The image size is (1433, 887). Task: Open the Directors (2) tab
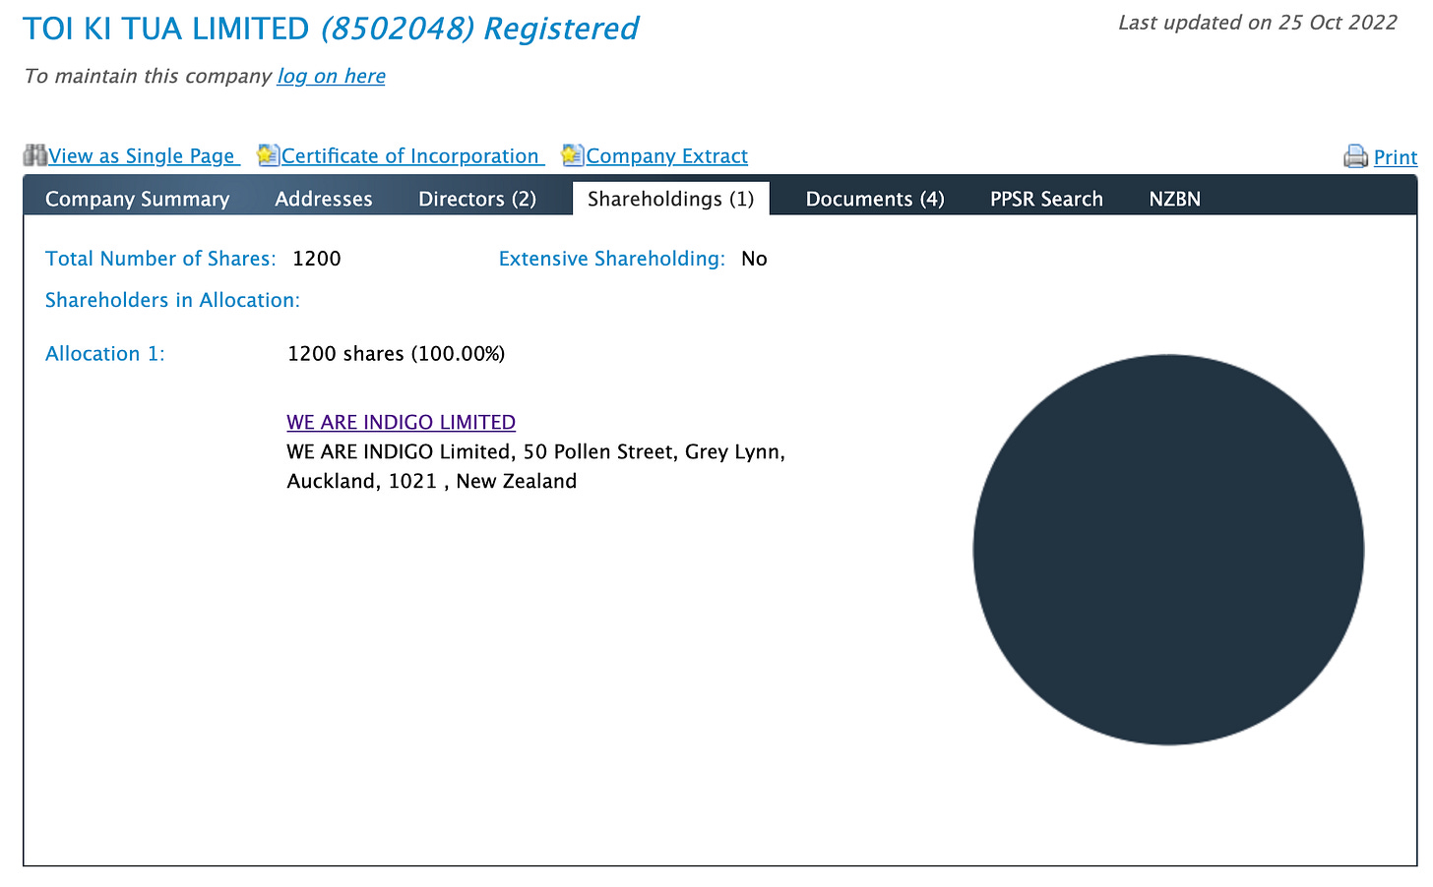pos(477,199)
